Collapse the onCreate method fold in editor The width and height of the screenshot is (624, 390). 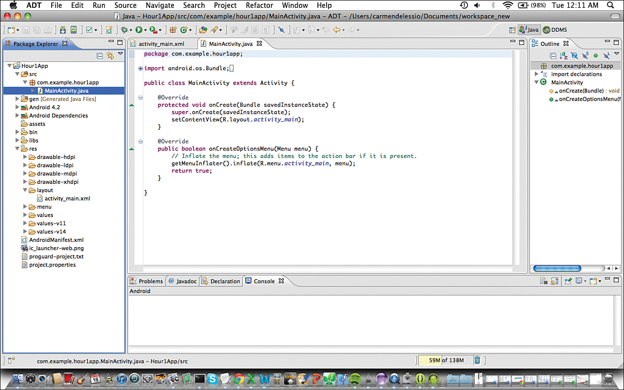140,97
